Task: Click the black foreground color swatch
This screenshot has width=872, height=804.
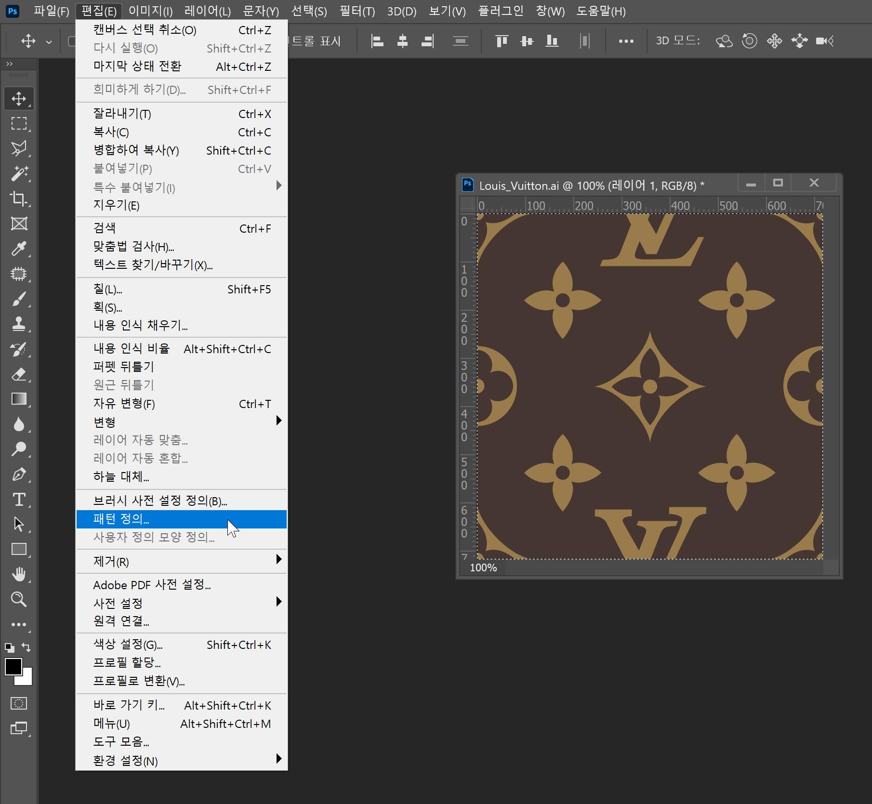Action: pos(13,666)
